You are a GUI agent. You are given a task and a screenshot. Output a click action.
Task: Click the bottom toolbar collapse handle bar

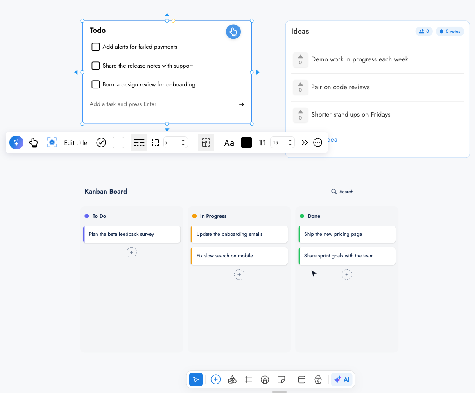pos(279,392)
